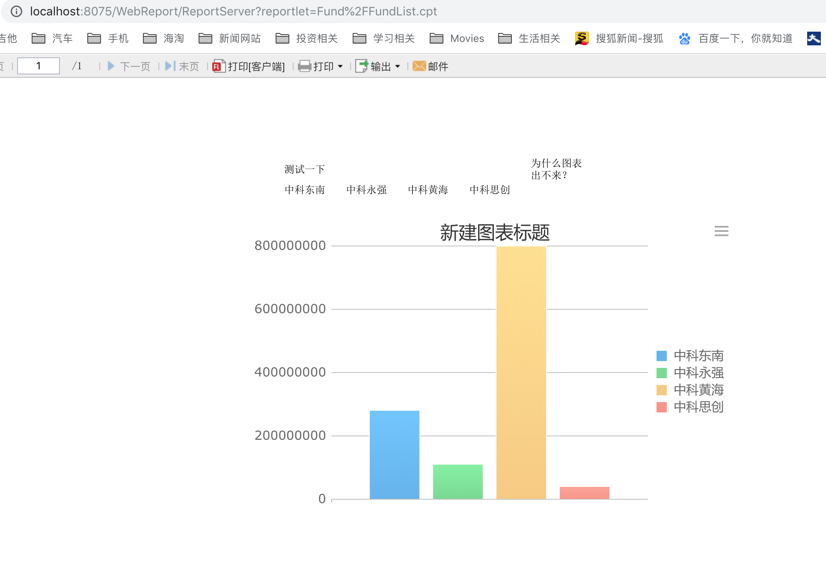Open the Movies bookmark folder
Viewport: 826px width, 563px height.
[457, 39]
